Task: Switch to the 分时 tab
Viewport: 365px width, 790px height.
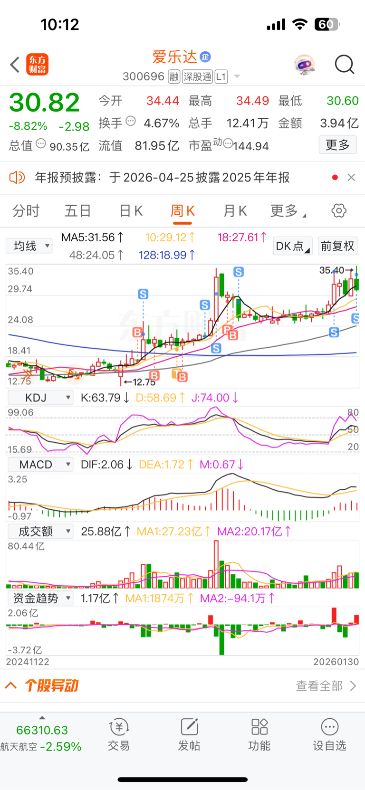Action: 26,211
